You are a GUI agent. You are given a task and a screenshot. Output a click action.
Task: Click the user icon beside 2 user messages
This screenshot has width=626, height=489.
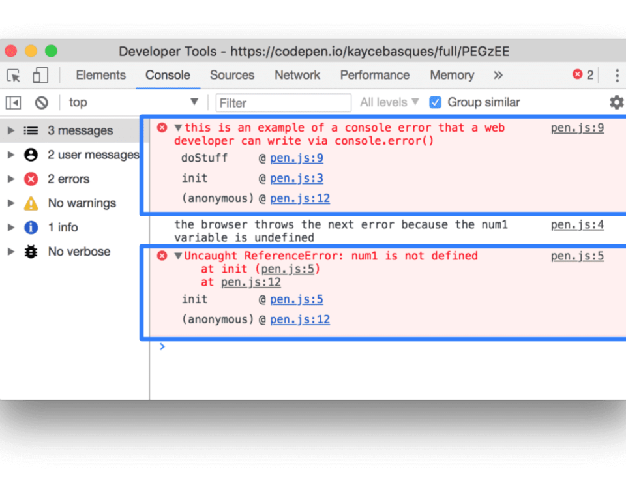[31, 155]
